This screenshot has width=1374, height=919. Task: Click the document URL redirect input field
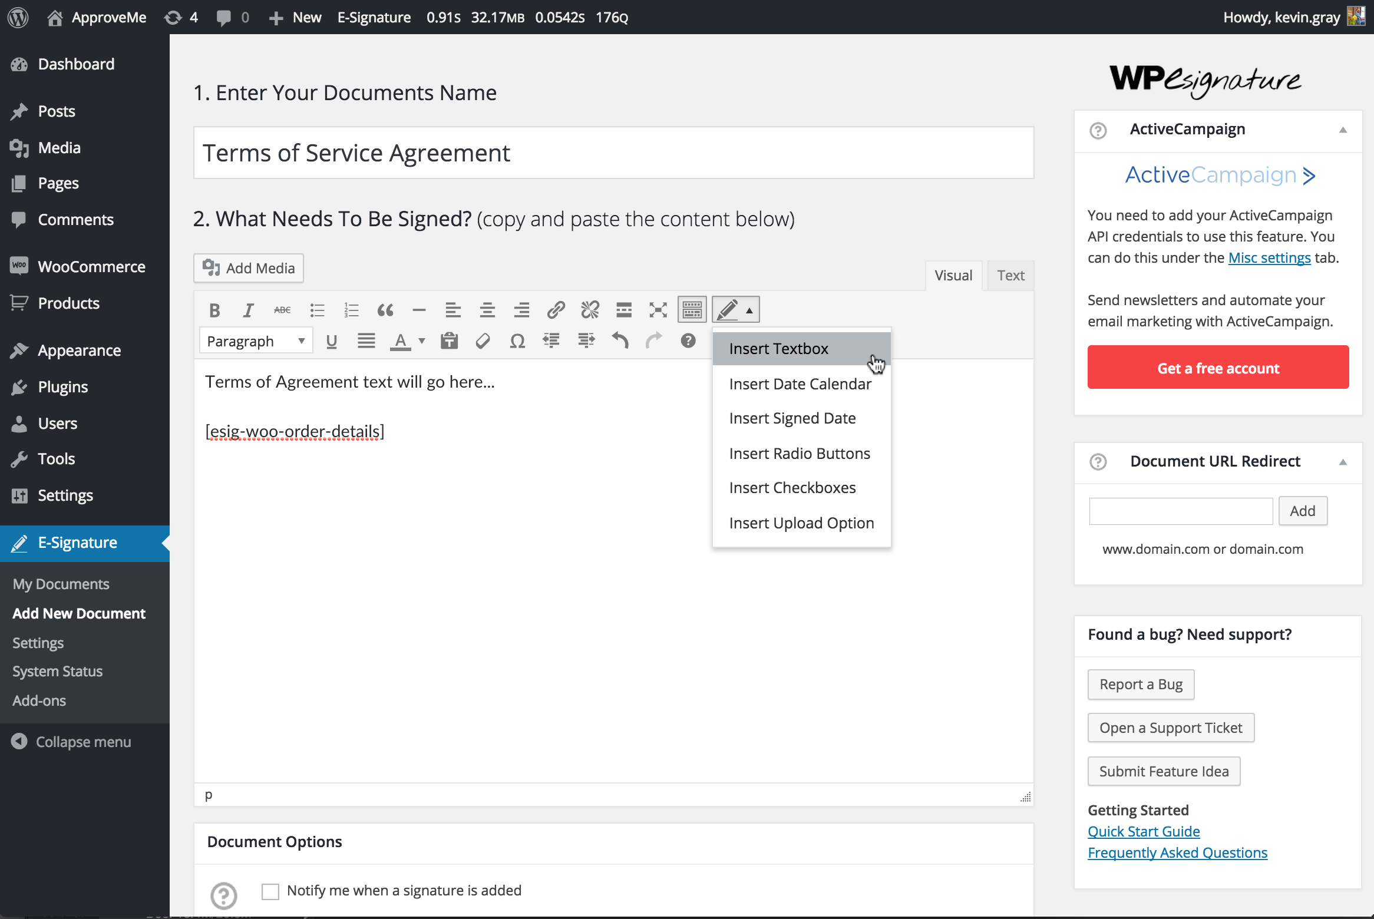(x=1181, y=511)
